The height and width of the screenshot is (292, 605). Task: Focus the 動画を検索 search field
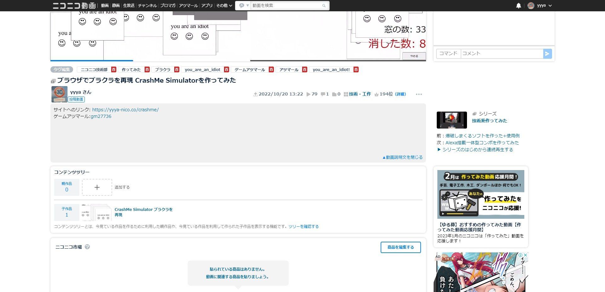[x=286, y=6]
